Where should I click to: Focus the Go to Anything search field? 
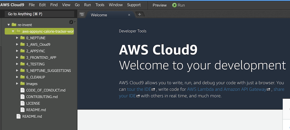pyautogui.click(x=40, y=14)
